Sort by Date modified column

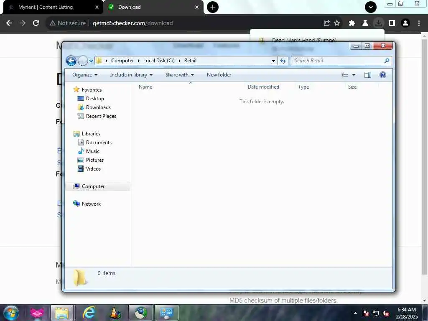263,87
